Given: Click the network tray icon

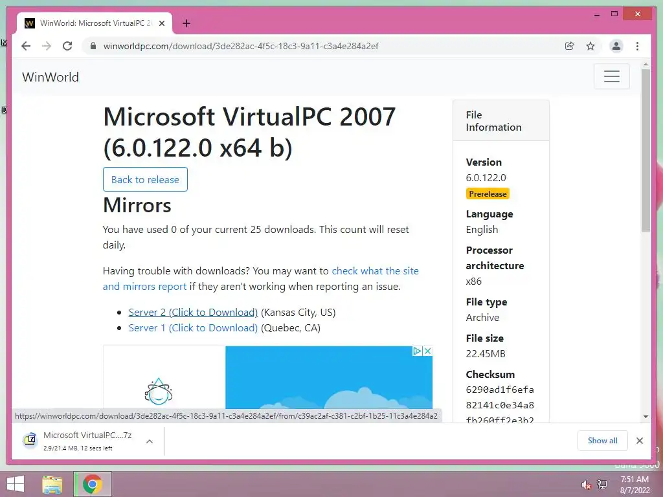Looking at the screenshot, I should [602, 484].
